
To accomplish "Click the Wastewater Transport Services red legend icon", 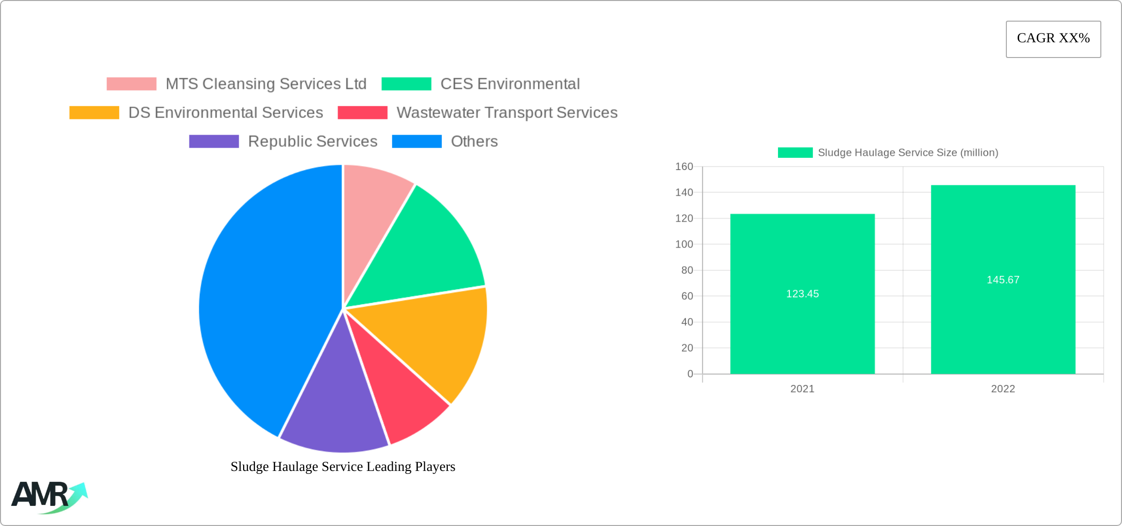I will (362, 113).
